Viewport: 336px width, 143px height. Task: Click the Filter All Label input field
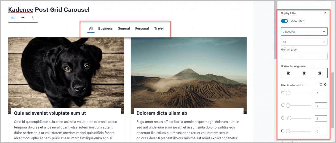tap(304, 56)
